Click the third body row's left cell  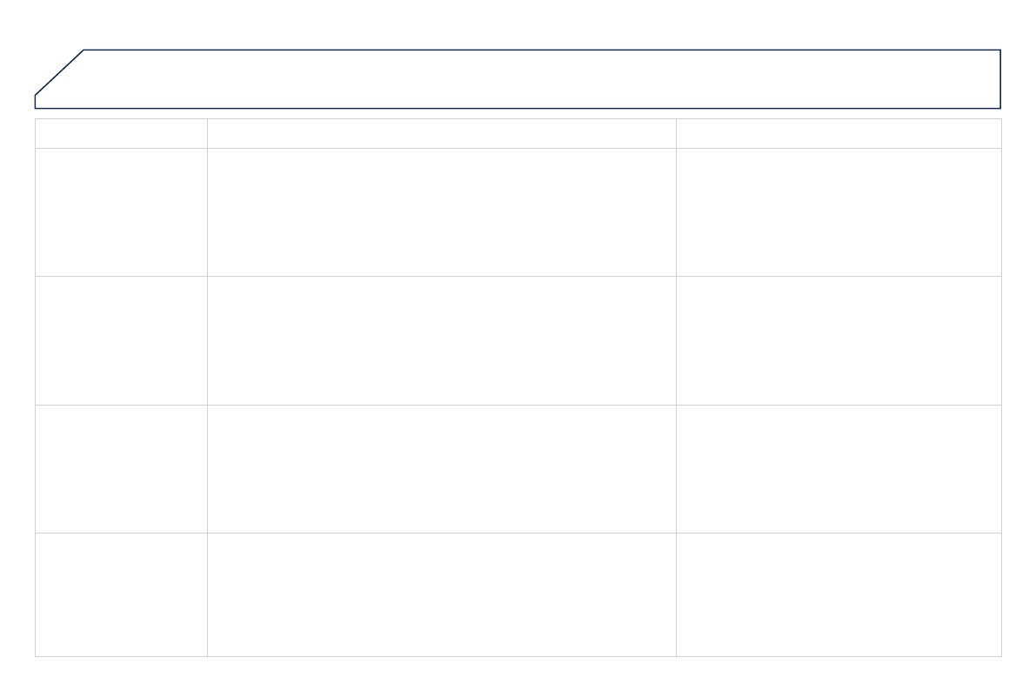click(121, 468)
